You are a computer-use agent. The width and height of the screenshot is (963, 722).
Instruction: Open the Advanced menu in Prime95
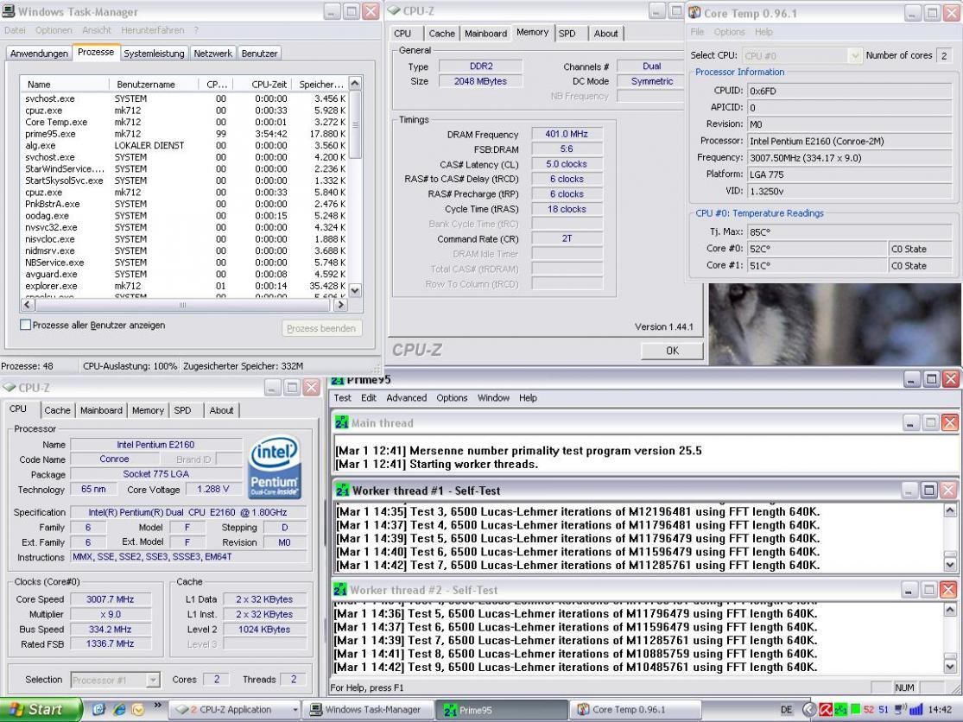pos(407,398)
